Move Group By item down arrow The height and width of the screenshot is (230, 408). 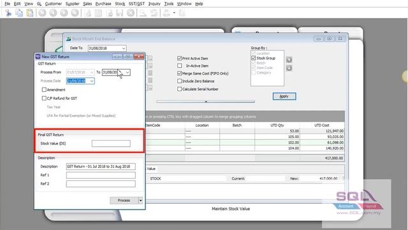[289, 68]
